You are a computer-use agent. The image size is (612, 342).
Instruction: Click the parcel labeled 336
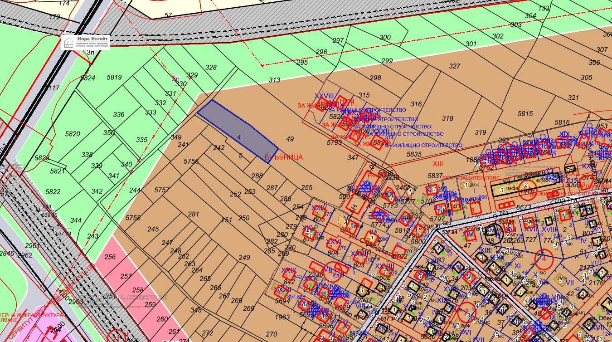pyautogui.click(x=118, y=115)
